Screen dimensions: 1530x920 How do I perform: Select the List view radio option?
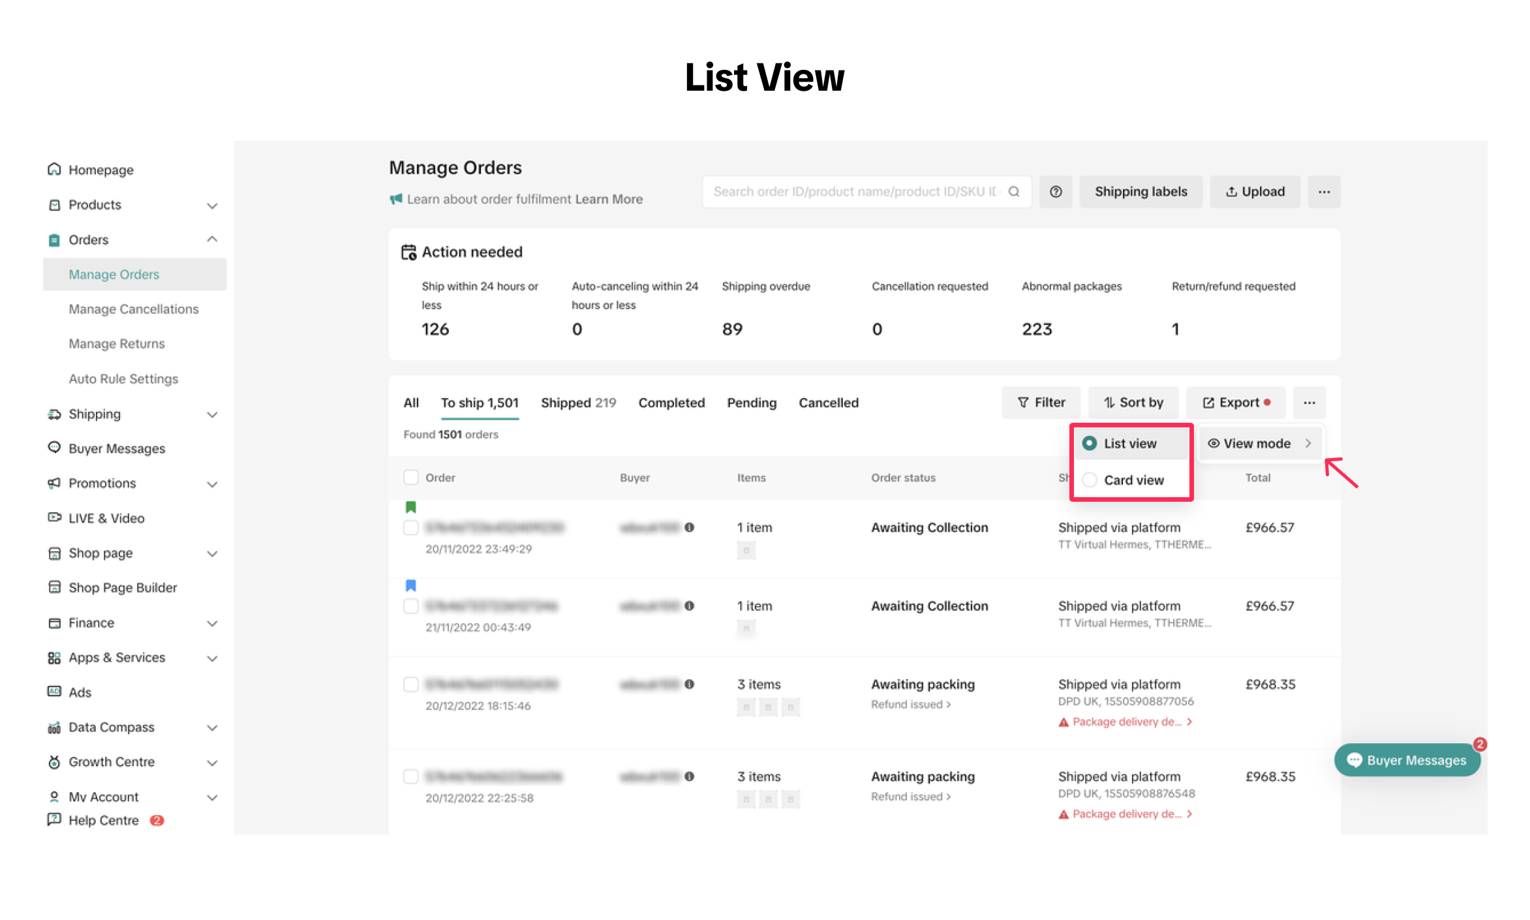coord(1090,444)
